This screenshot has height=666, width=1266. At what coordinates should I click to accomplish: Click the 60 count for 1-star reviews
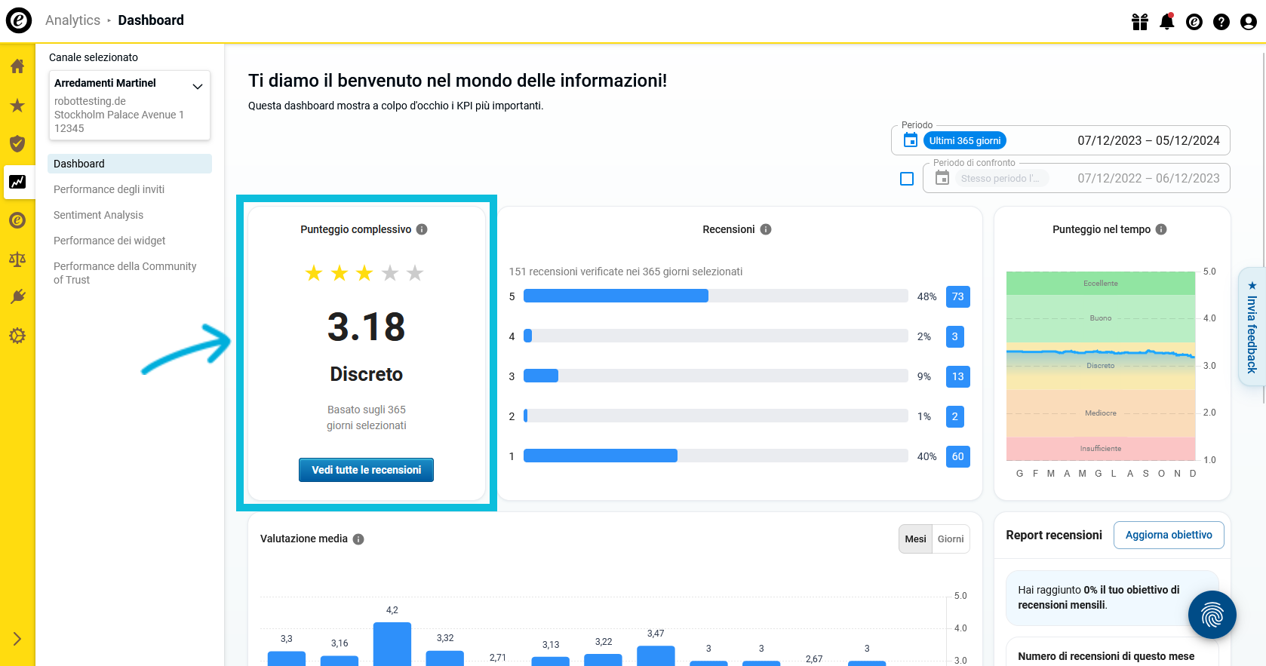[958, 456]
